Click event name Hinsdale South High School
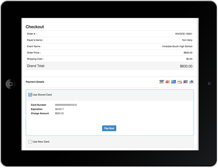The width and height of the screenshot is (218, 168). click(177, 46)
